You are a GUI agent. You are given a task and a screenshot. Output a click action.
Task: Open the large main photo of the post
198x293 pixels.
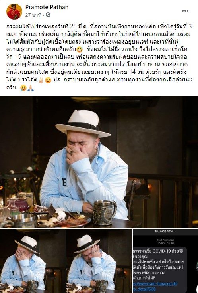click(x=99, y=162)
